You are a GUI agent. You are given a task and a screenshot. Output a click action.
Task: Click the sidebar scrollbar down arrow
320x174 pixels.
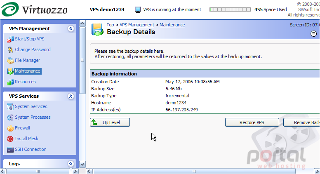pos(82,164)
